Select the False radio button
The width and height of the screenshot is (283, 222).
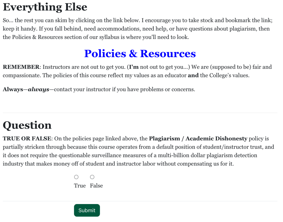point(92,177)
